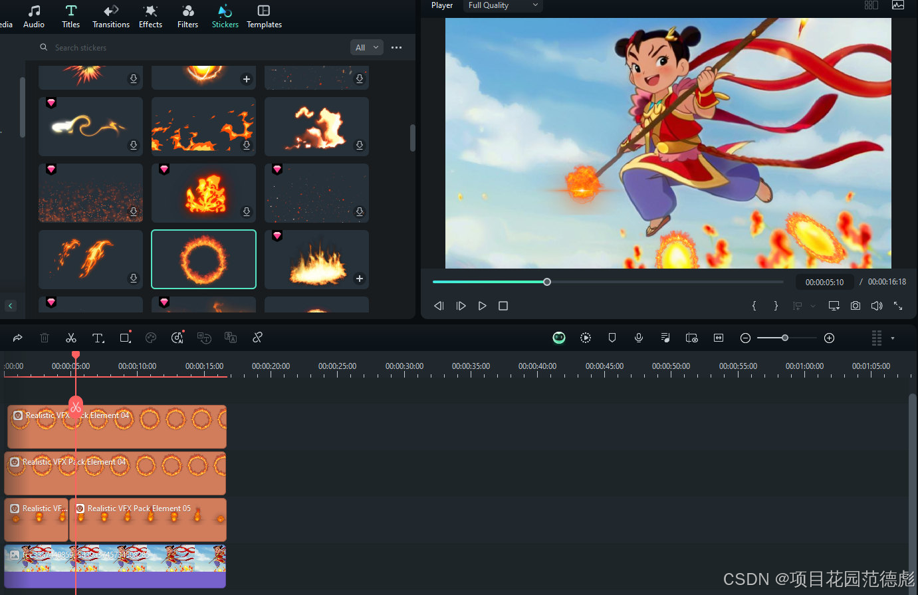Click the keyframe link icon
Screen dimensions: 918x595
tap(257, 338)
